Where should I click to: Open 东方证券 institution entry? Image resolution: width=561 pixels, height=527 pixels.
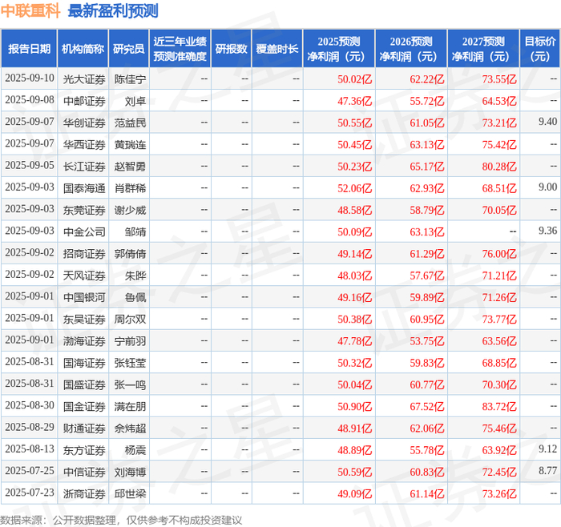[84, 450]
